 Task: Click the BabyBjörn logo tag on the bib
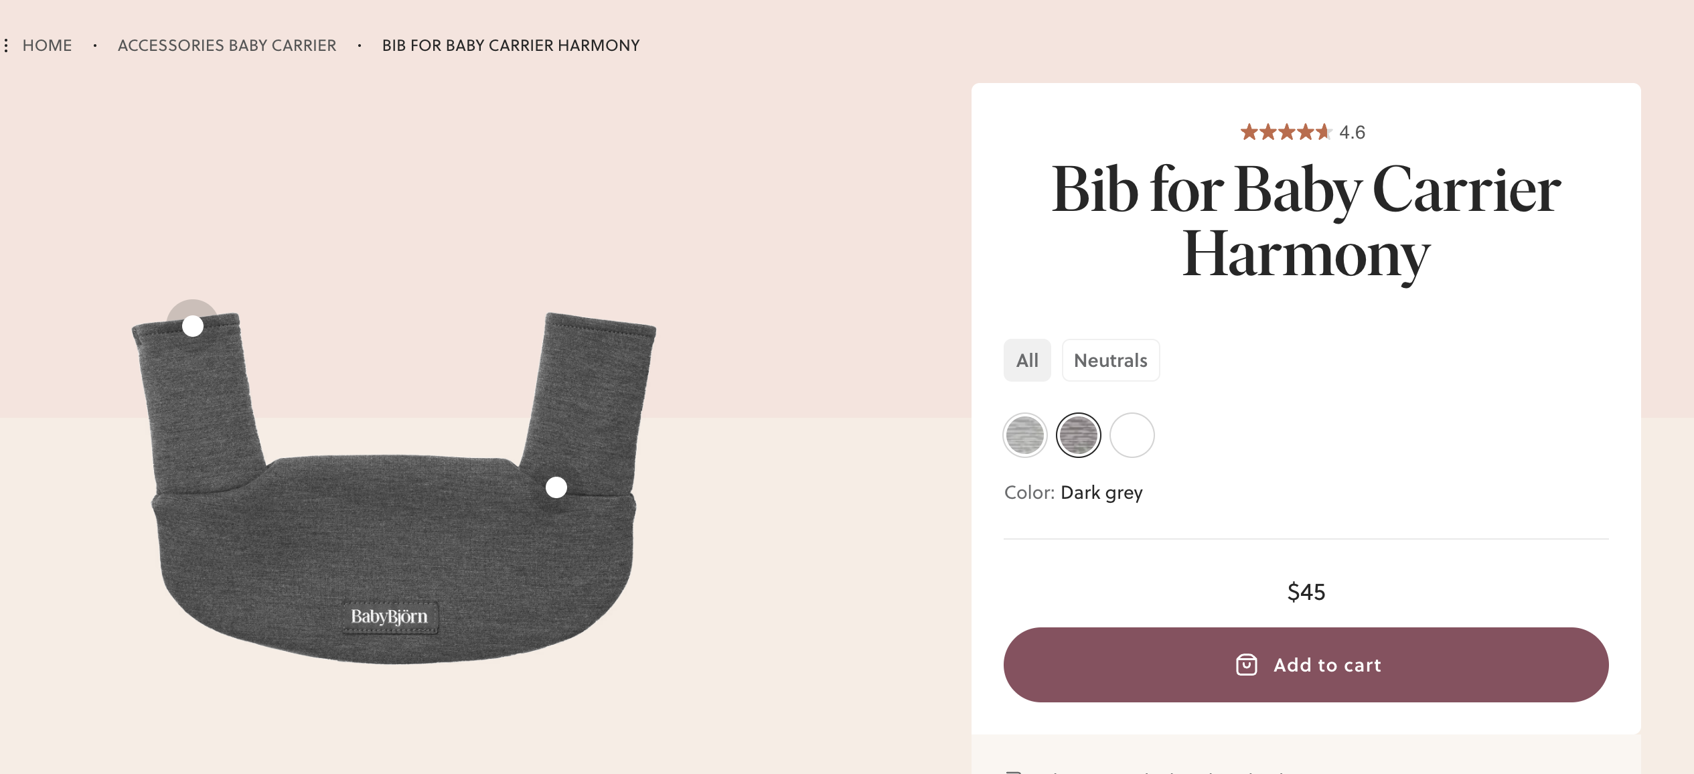coord(390,617)
